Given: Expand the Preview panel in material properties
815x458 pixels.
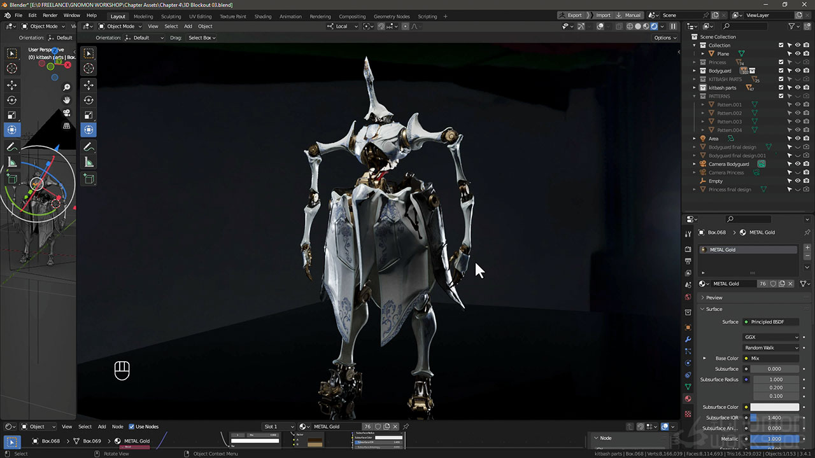Looking at the screenshot, I should 714,298.
